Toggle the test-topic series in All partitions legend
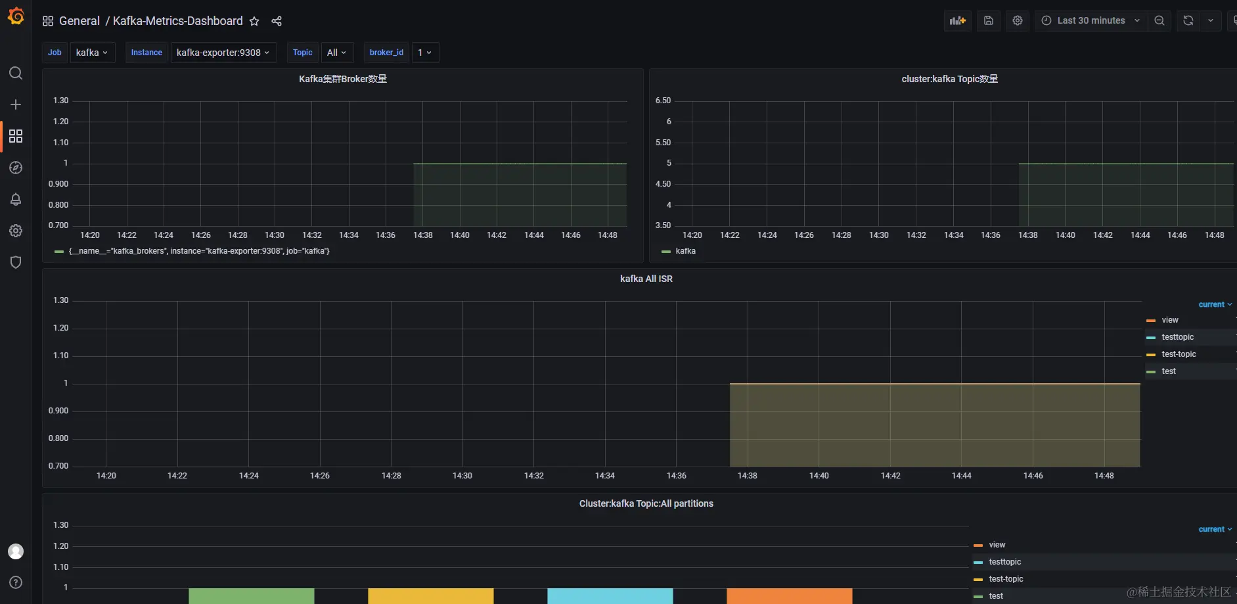 click(1006, 579)
